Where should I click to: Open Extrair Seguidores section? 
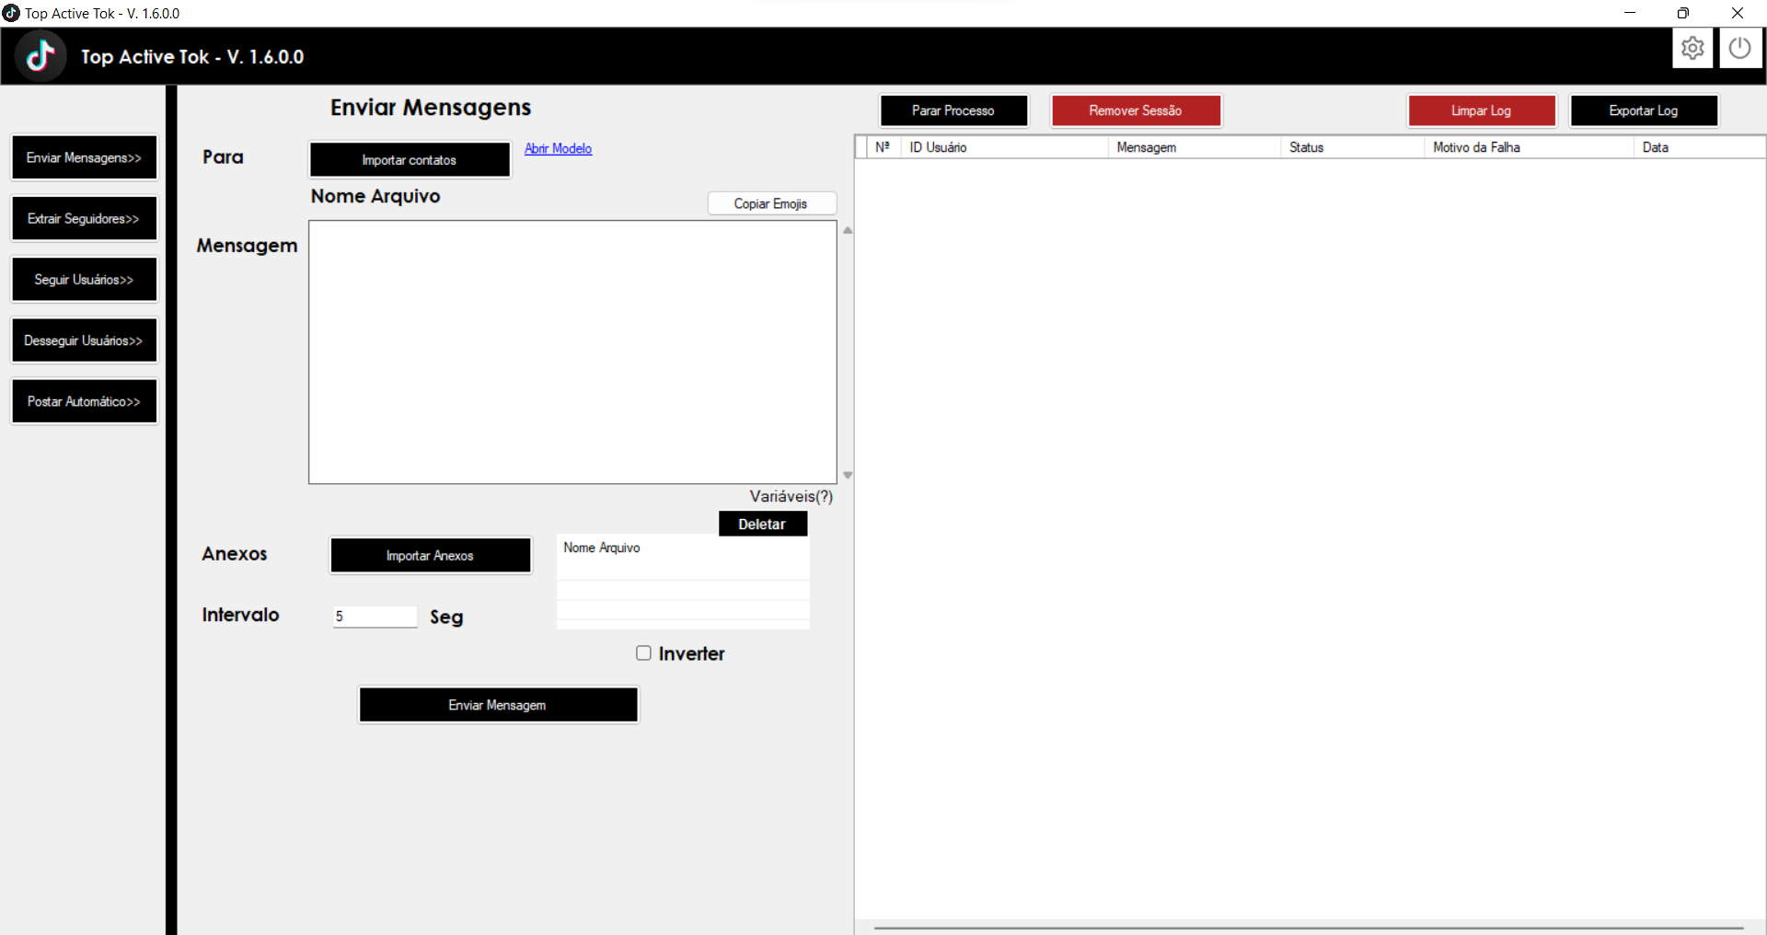[84, 218]
